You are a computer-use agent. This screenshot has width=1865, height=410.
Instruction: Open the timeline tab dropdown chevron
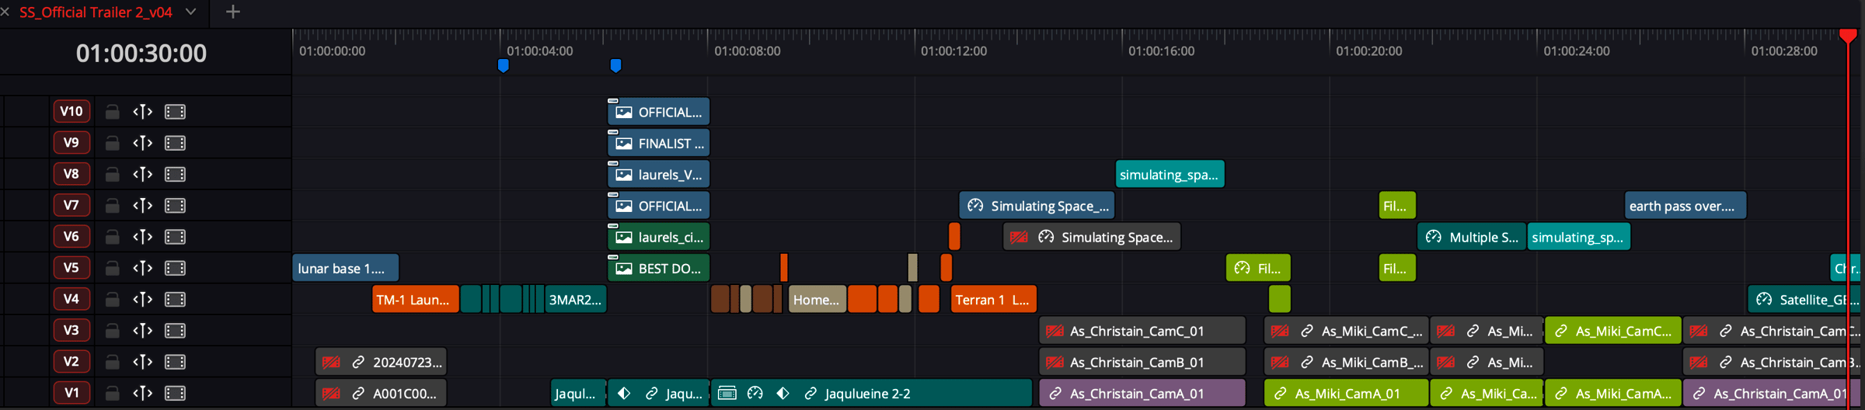pyautogui.click(x=191, y=12)
